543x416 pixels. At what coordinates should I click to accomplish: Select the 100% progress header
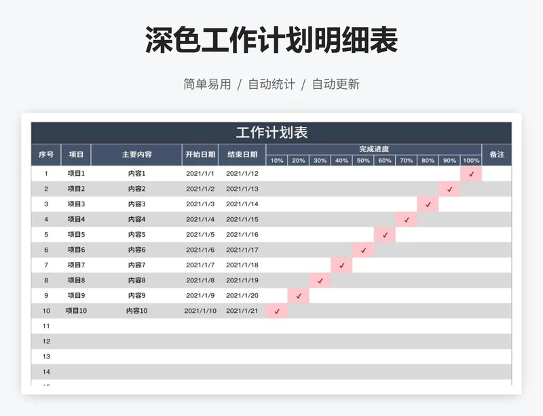[471, 160]
